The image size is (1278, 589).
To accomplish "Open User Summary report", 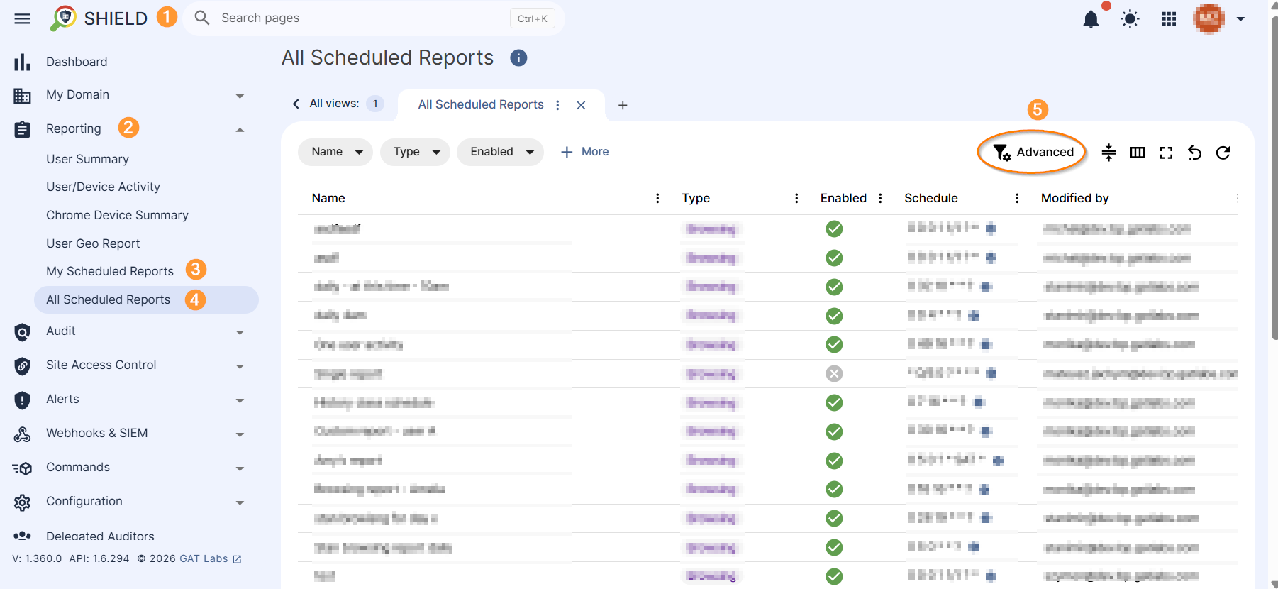I will tap(87, 159).
